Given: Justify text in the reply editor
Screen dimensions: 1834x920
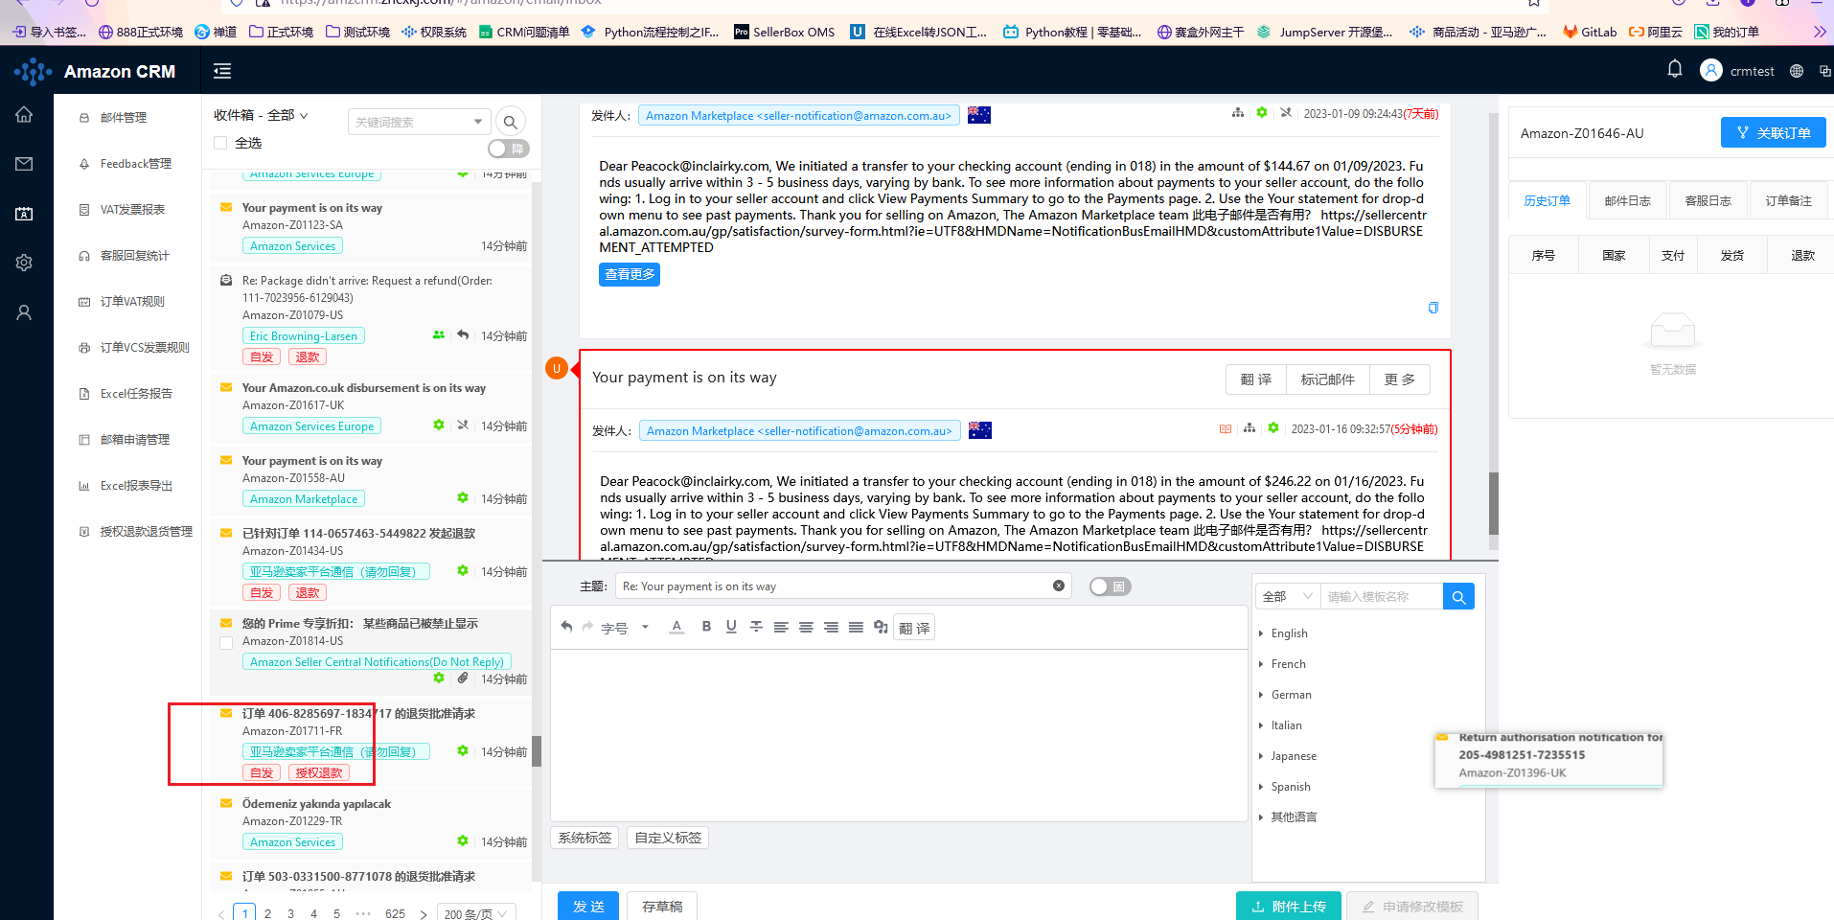Looking at the screenshot, I should click(x=856, y=627).
